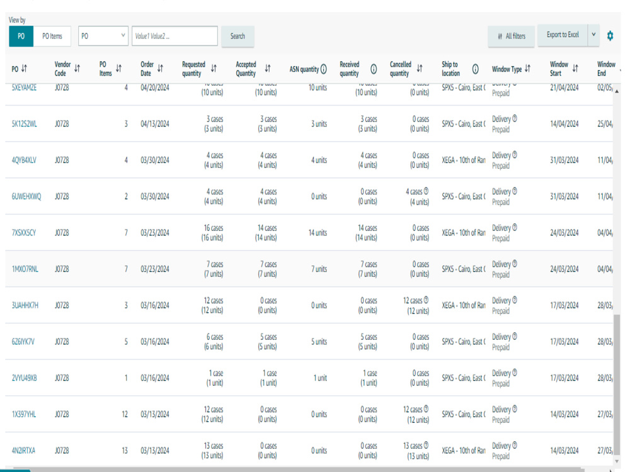Sort by Window Start column
The width and height of the screenshot is (630, 472).
[575, 69]
